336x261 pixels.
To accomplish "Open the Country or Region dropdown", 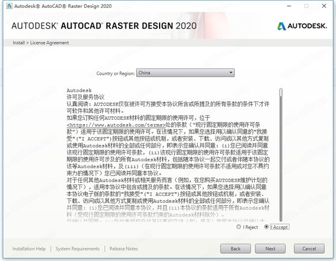I will pyautogui.click(x=185, y=73).
